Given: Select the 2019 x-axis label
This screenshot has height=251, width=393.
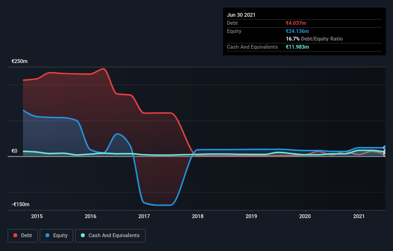Looking at the screenshot, I should point(251,216).
